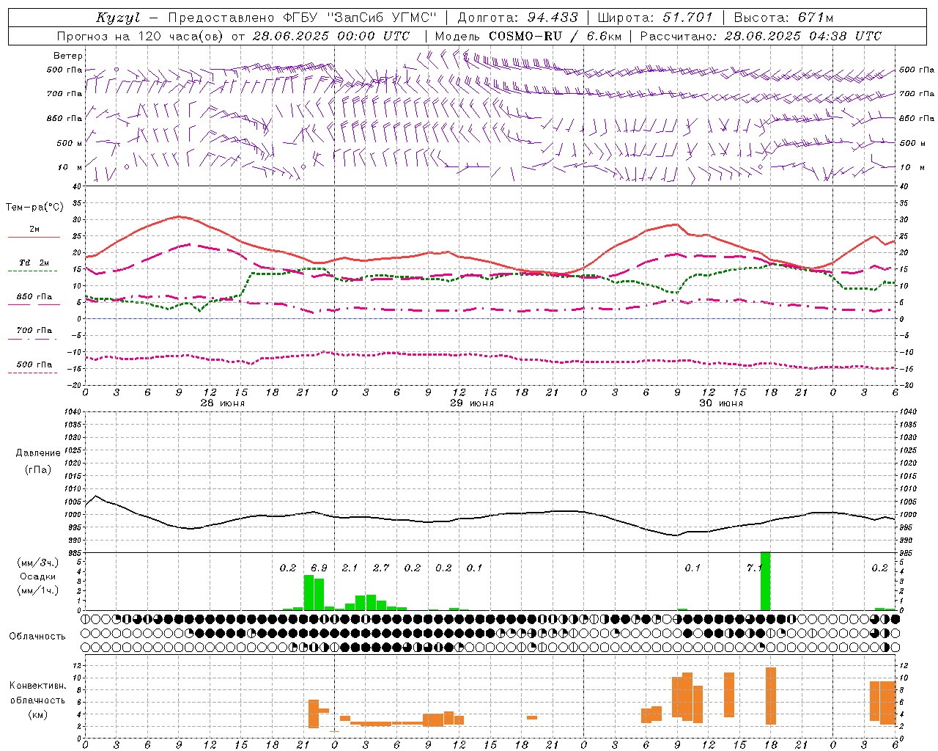
Task: Click the "7.1" three-hour precipitation value
Action: pos(754,568)
